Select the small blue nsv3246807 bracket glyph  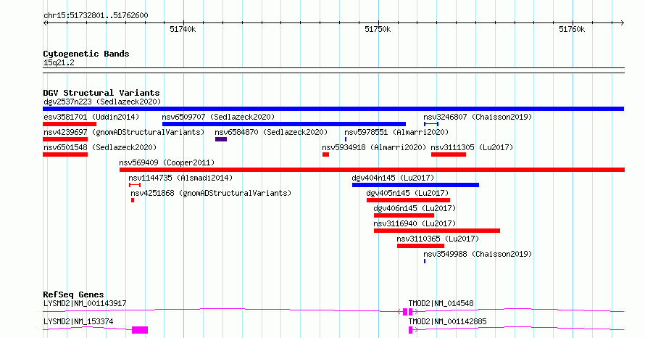[431, 124]
